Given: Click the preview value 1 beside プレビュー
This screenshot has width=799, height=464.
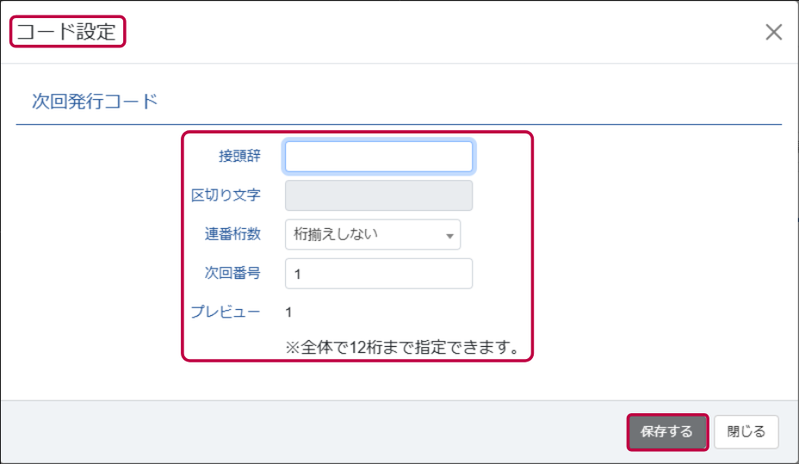Looking at the screenshot, I should click(288, 312).
